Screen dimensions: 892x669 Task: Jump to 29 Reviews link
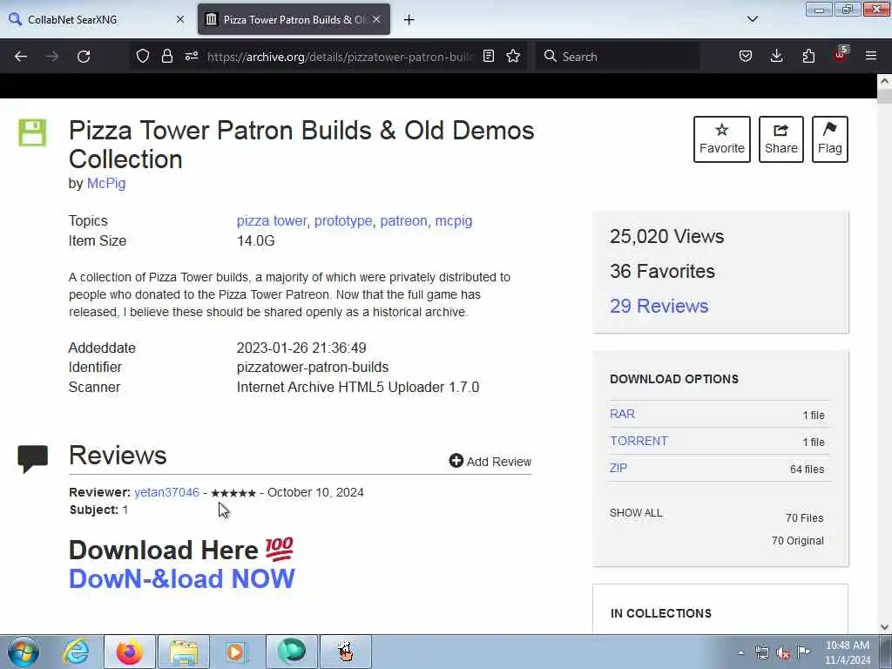pos(659,306)
